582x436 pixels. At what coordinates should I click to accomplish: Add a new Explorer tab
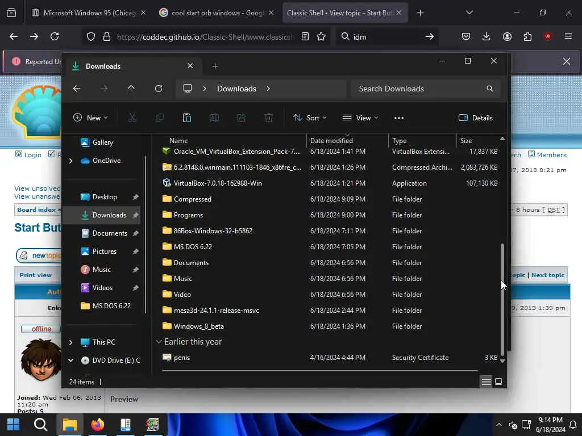[x=215, y=66]
